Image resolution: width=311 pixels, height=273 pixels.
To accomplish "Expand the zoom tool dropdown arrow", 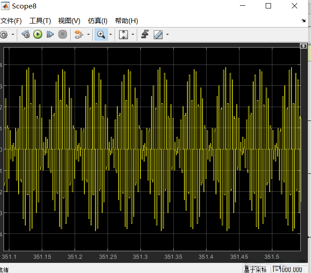I will [110, 34].
